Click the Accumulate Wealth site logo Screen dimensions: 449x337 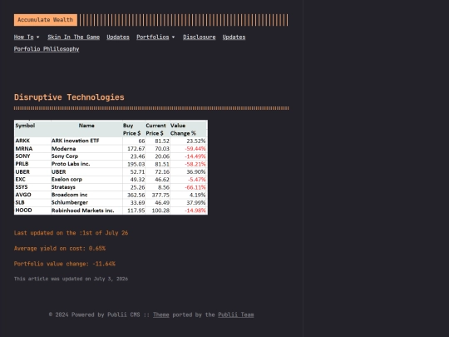(46, 20)
